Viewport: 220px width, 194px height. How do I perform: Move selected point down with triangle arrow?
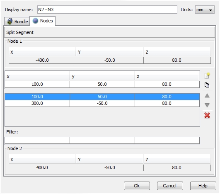point(207,105)
